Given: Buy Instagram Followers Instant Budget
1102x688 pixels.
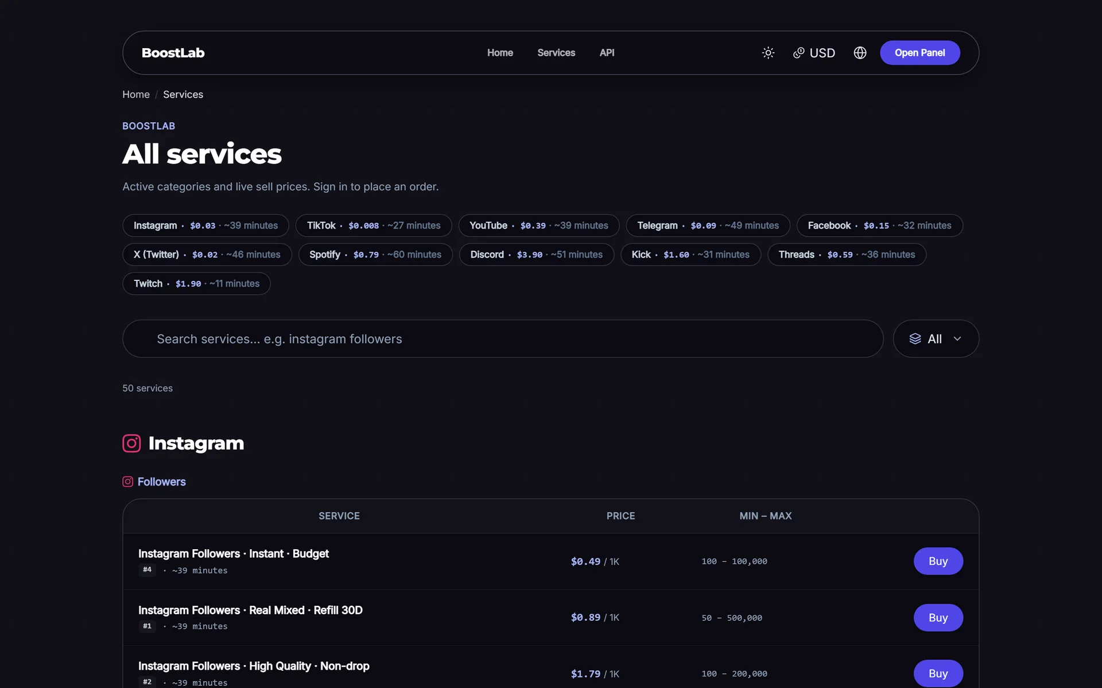Looking at the screenshot, I should pyautogui.click(x=938, y=561).
